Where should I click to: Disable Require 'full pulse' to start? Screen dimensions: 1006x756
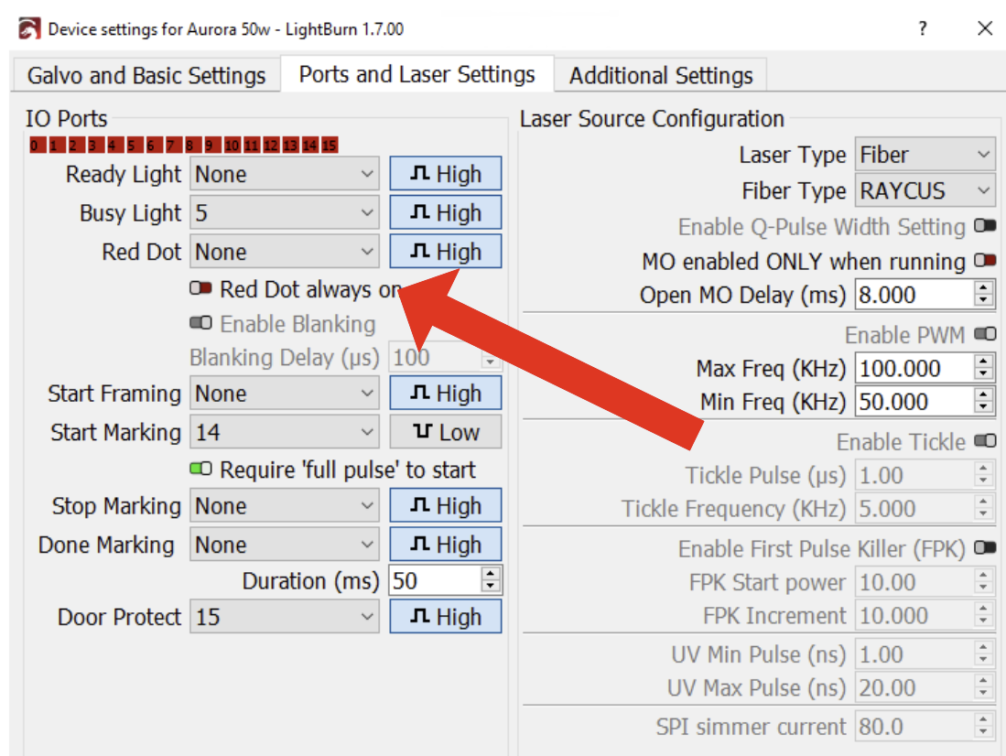pyautogui.click(x=200, y=470)
